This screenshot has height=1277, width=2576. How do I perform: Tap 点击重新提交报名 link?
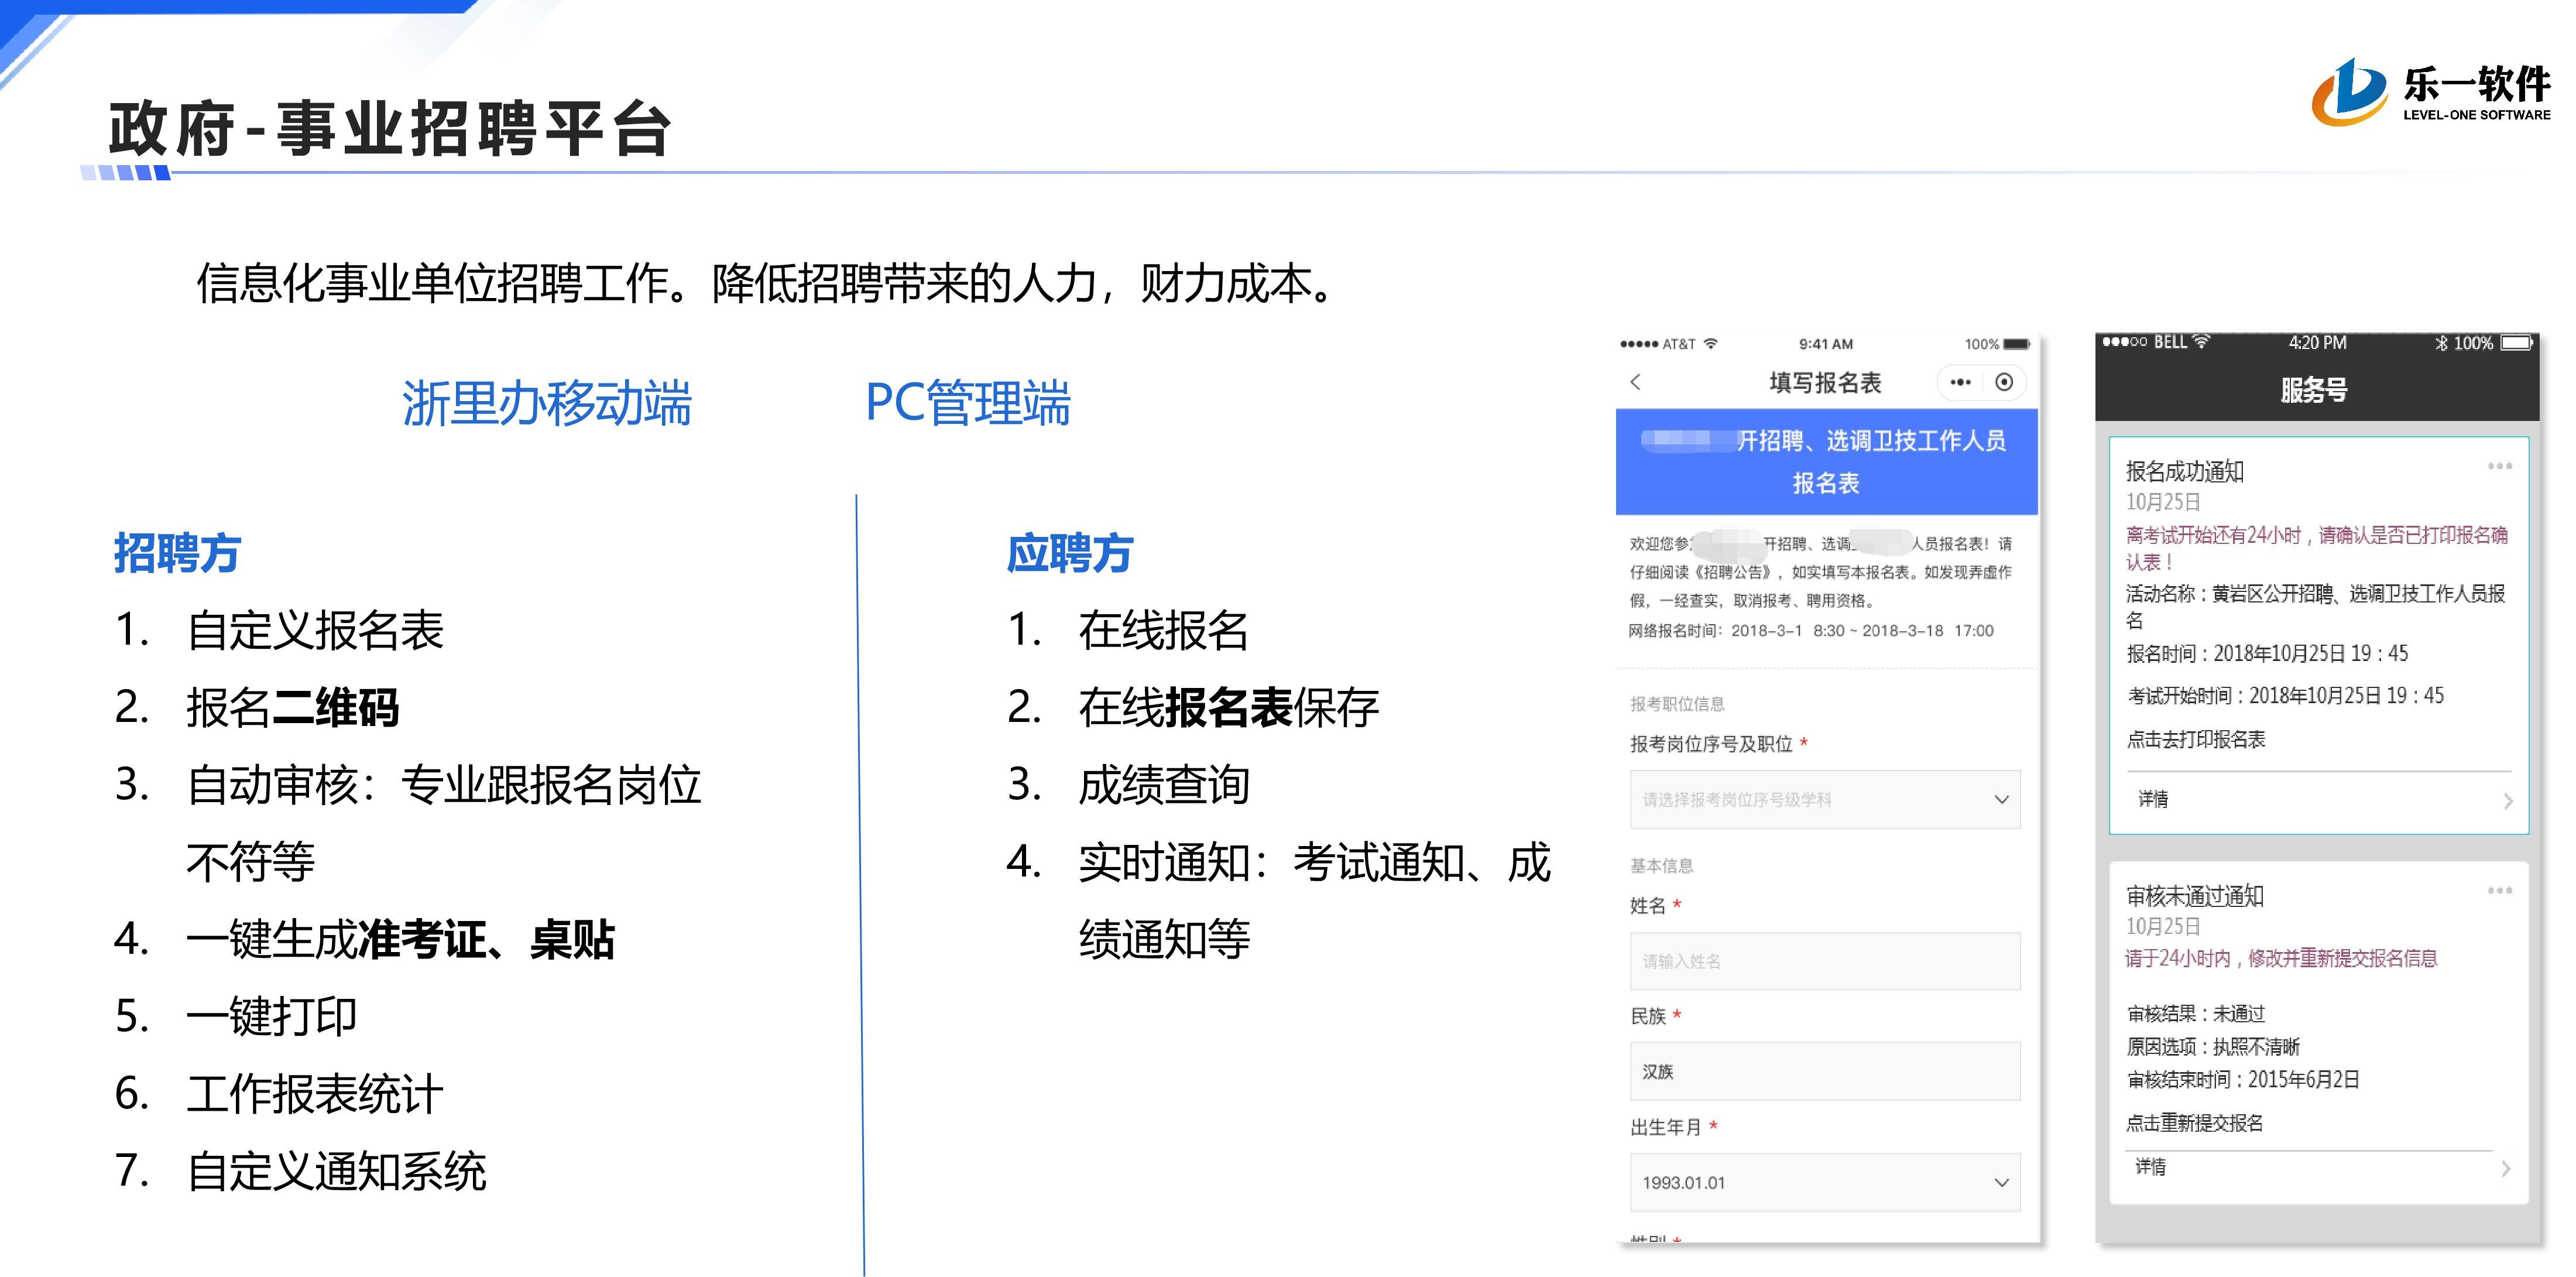pyautogui.click(x=2194, y=1122)
